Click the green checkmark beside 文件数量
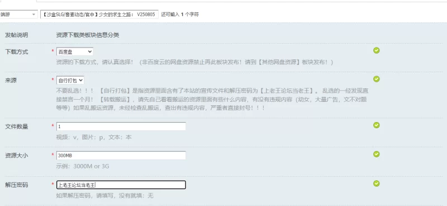Screen dimensions: 447x206 [x=376, y=125]
